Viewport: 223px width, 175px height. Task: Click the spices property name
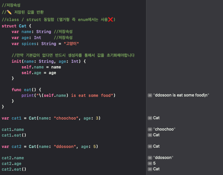tap(29, 44)
